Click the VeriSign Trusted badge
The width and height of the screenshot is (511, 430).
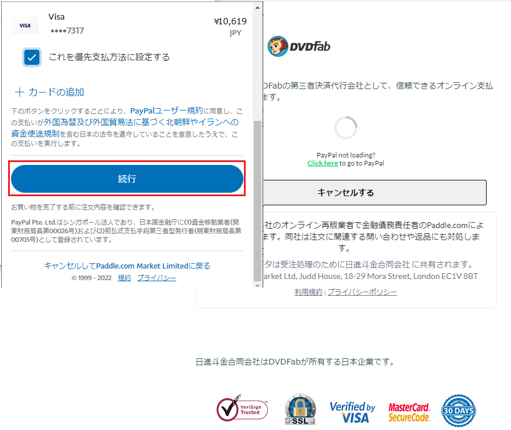coord(242,409)
